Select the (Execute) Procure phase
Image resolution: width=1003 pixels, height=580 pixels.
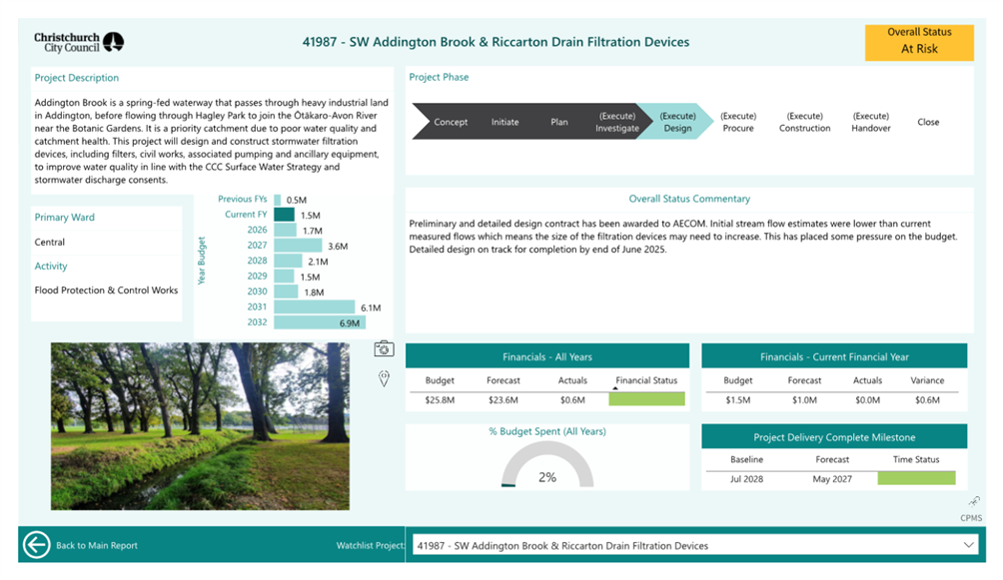point(738,122)
